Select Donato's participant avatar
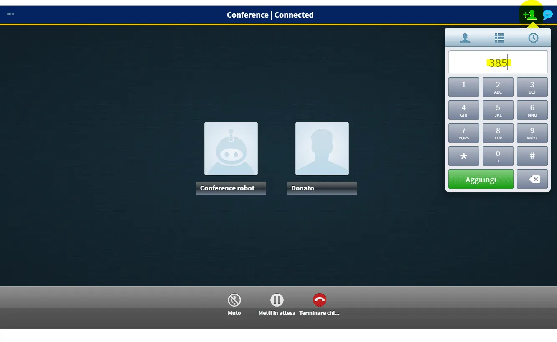 coord(322,149)
